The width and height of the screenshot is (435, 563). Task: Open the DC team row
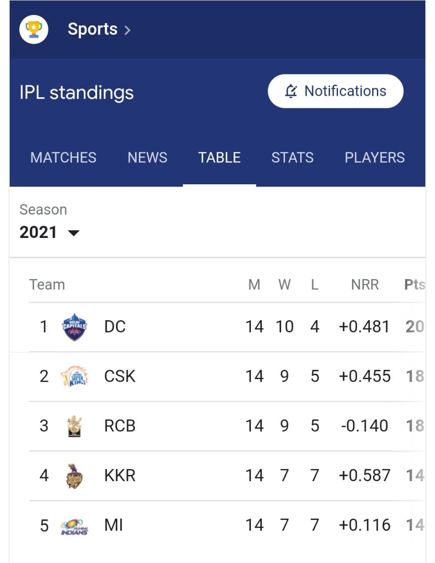(x=227, y=327)
